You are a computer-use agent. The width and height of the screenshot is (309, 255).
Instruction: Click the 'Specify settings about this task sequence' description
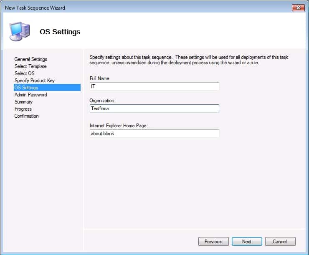pyautogui.click(x=189, y=60)
